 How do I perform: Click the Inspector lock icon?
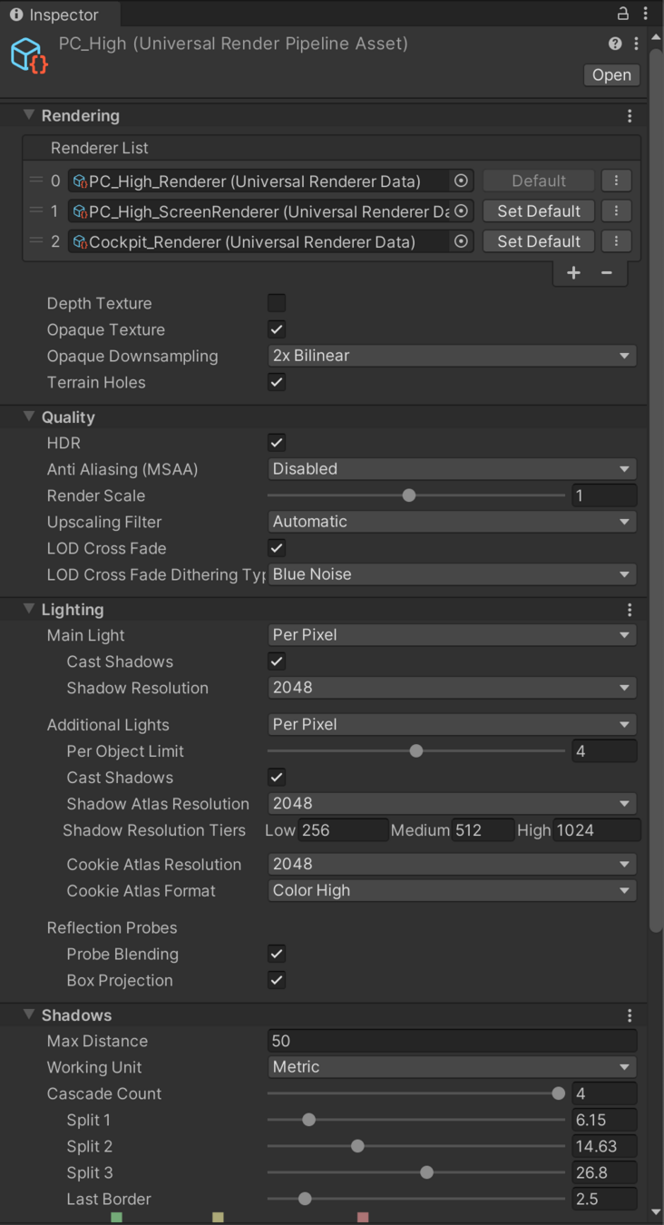623,14
